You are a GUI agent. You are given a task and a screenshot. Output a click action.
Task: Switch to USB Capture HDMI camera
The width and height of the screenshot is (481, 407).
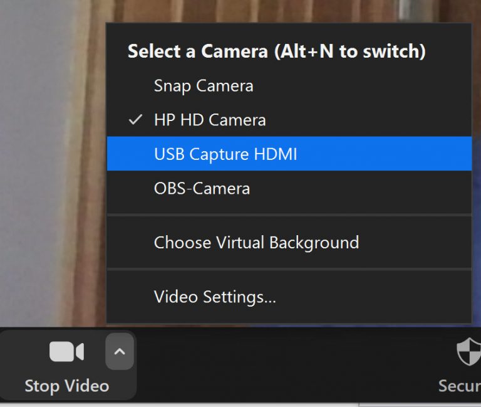click(x=225, y=154)
